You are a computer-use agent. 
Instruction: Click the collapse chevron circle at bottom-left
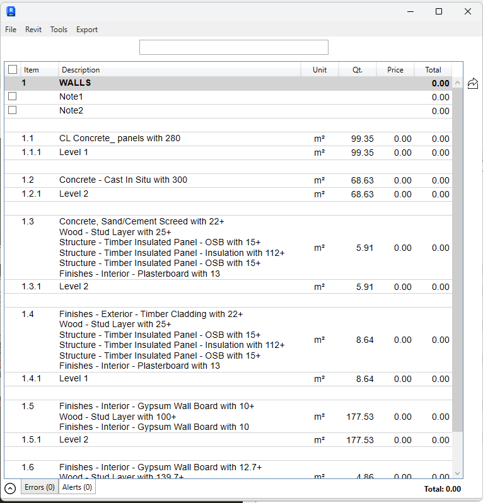[10, 488]
